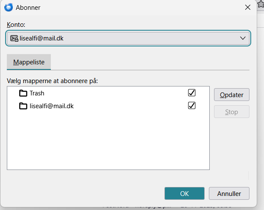Select the lisealfi@mail.dk folder row label
This screenshot has width=264, height=210.
[51, 106]
